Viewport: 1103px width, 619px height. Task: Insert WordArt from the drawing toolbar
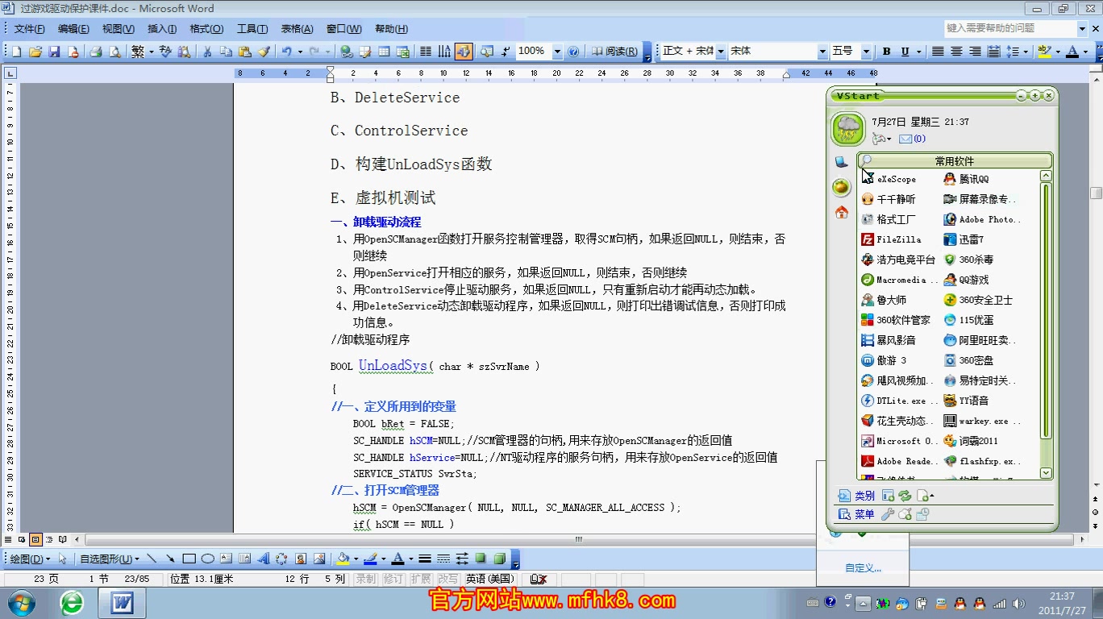click(x=263, y=559)
